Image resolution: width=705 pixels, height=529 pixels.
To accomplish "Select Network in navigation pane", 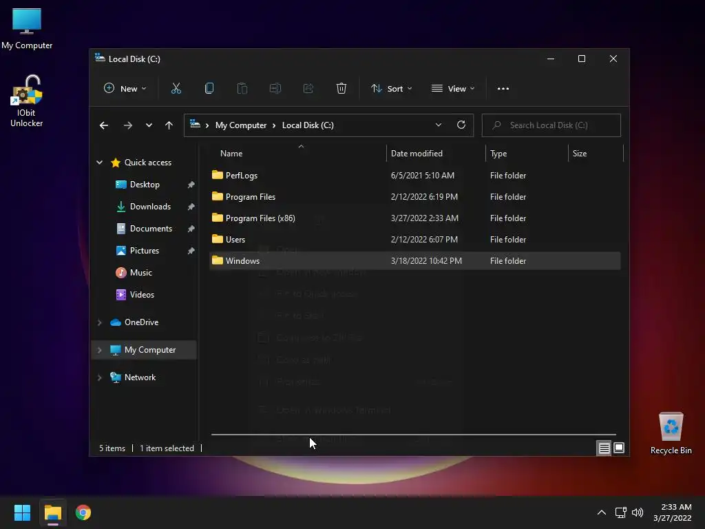I will 140,377.
